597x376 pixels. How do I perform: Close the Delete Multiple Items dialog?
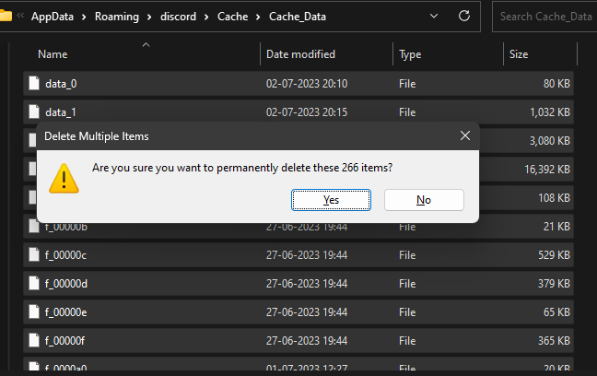pos(465,135)
